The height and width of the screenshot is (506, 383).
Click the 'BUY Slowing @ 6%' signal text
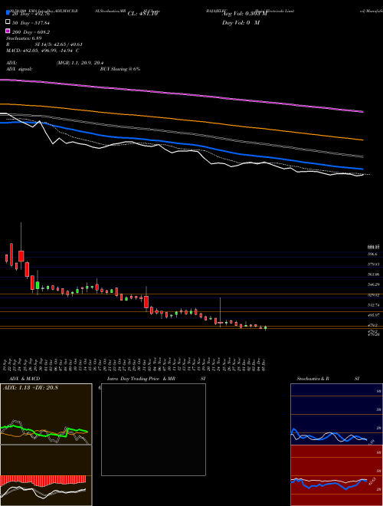tap(120, 69)
